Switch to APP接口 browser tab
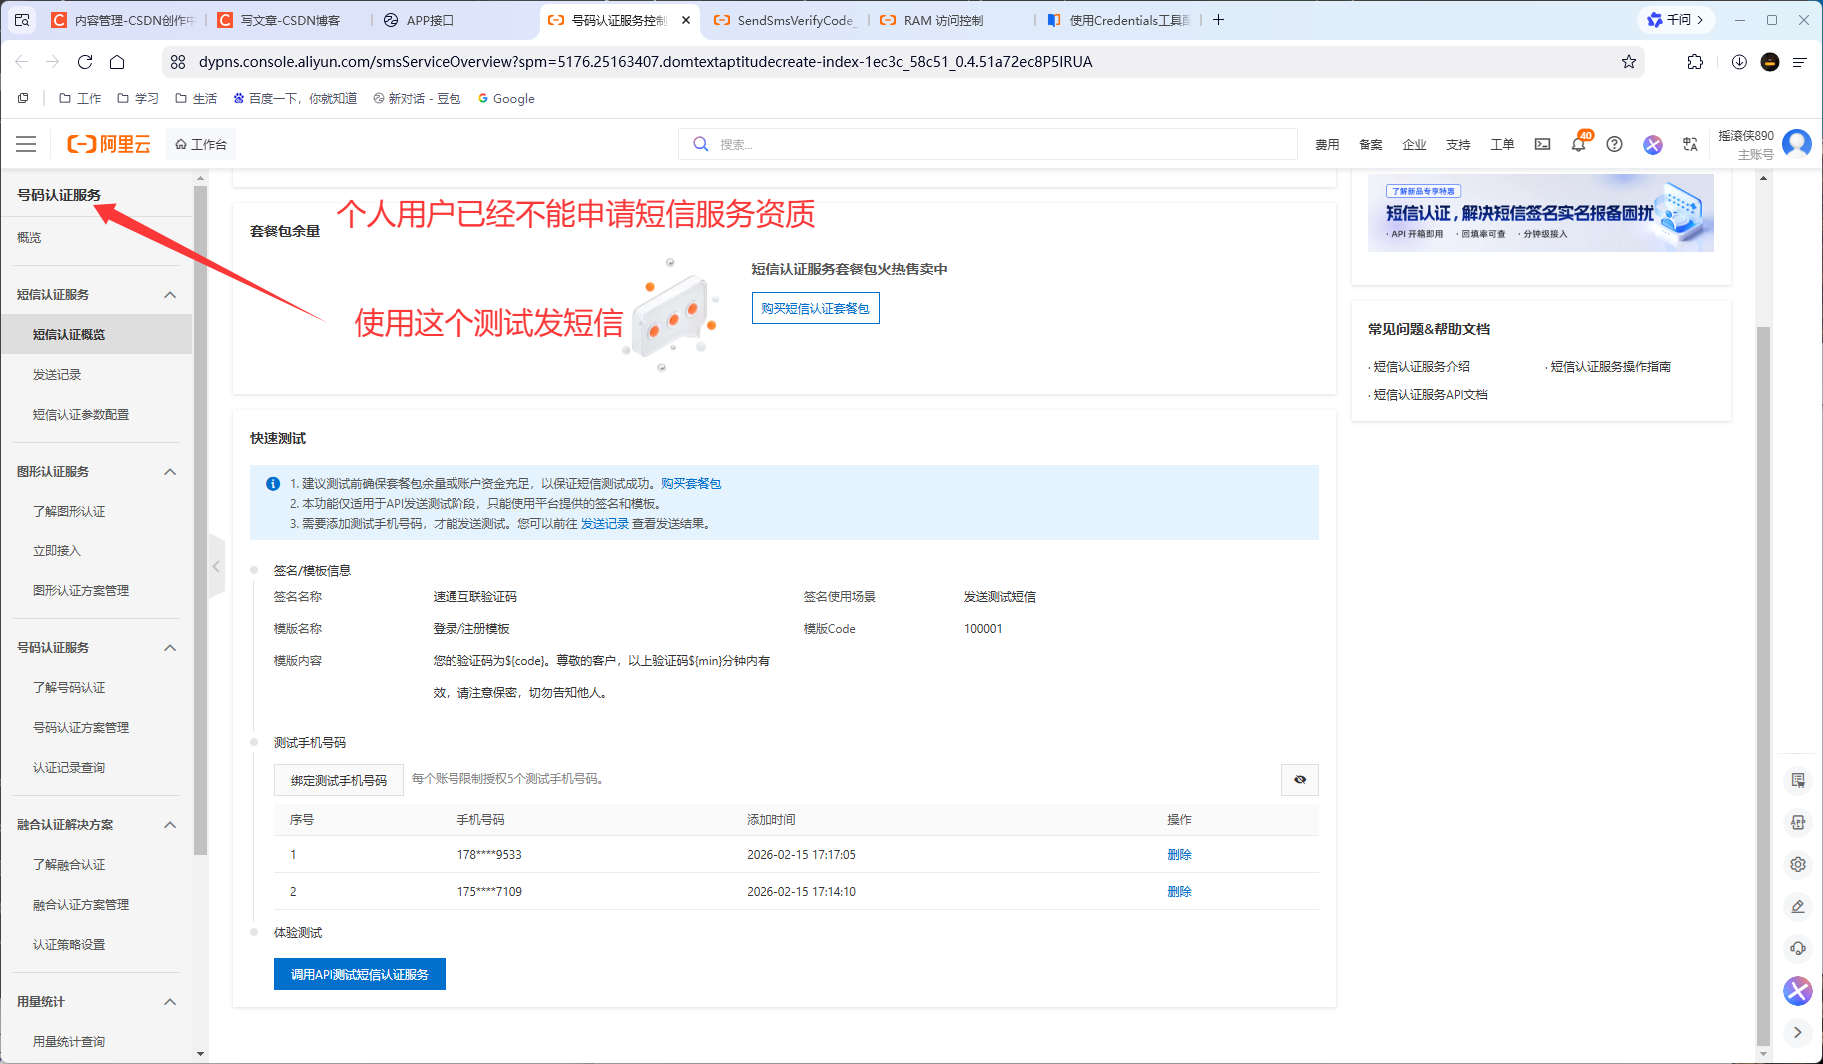 (x=430, y=20)
